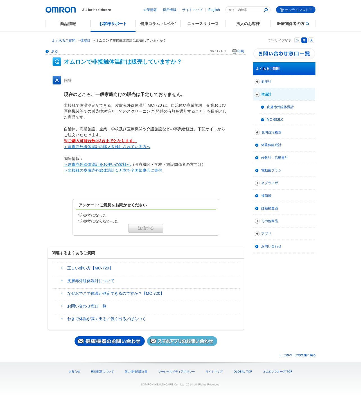The image size is (361, 406).
Task: Open 皮膚赤外線体温計の購入を検討されている方へ link
Action: (x=107, y=147)
